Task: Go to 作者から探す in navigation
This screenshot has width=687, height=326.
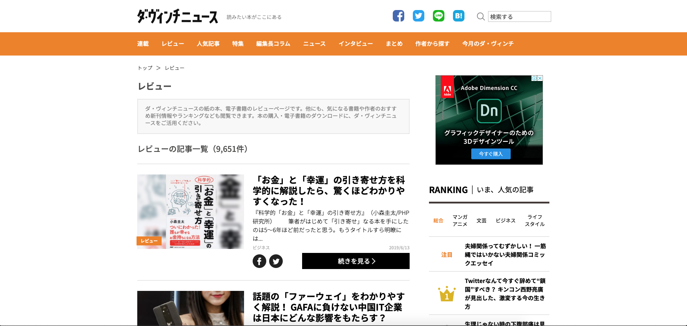Action: tap(432, 44)
